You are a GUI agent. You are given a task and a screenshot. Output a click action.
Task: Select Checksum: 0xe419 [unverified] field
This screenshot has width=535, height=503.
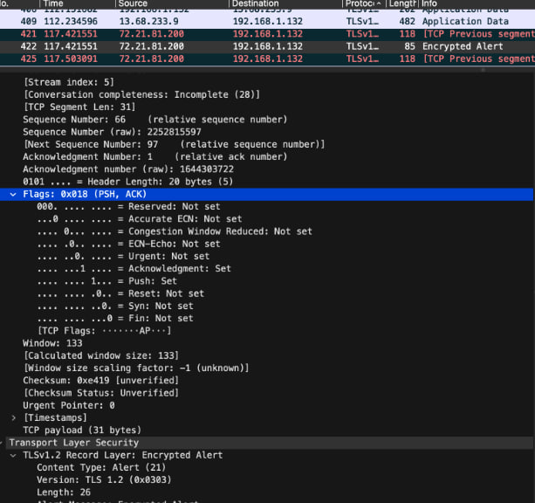point(101,381)
